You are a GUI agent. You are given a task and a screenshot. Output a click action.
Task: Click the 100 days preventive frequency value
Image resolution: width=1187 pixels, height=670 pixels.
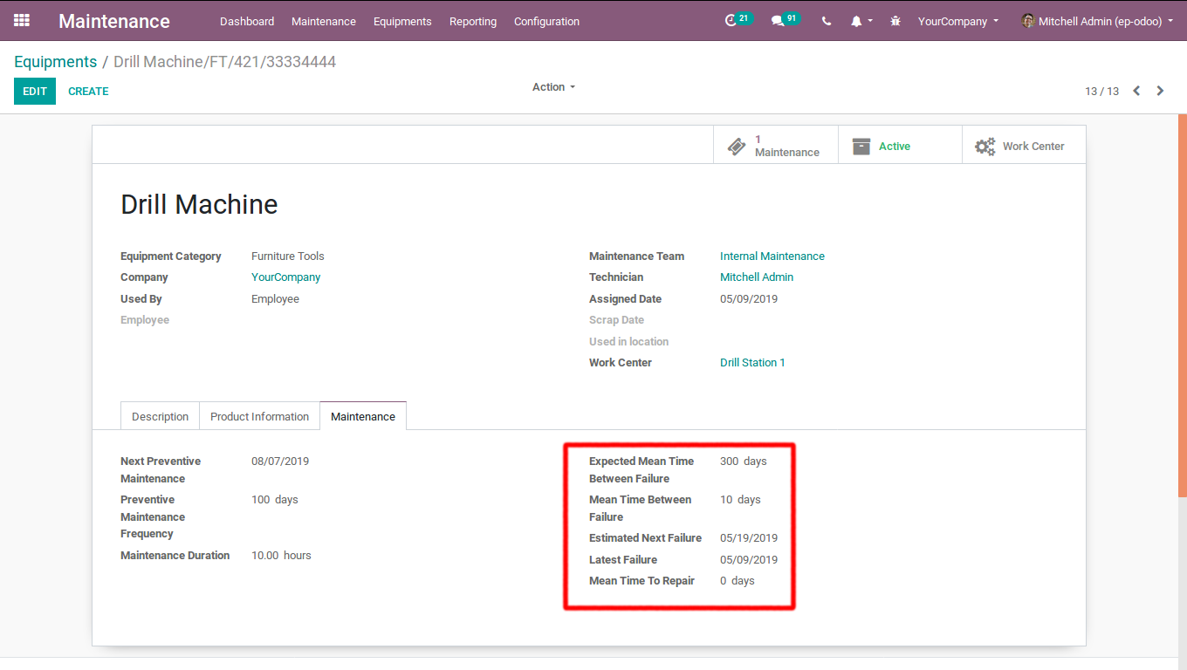(275, 500)
